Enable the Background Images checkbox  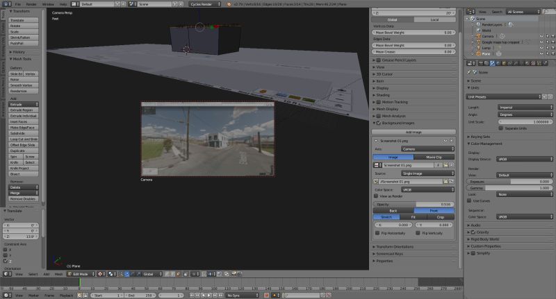(378, 123)
